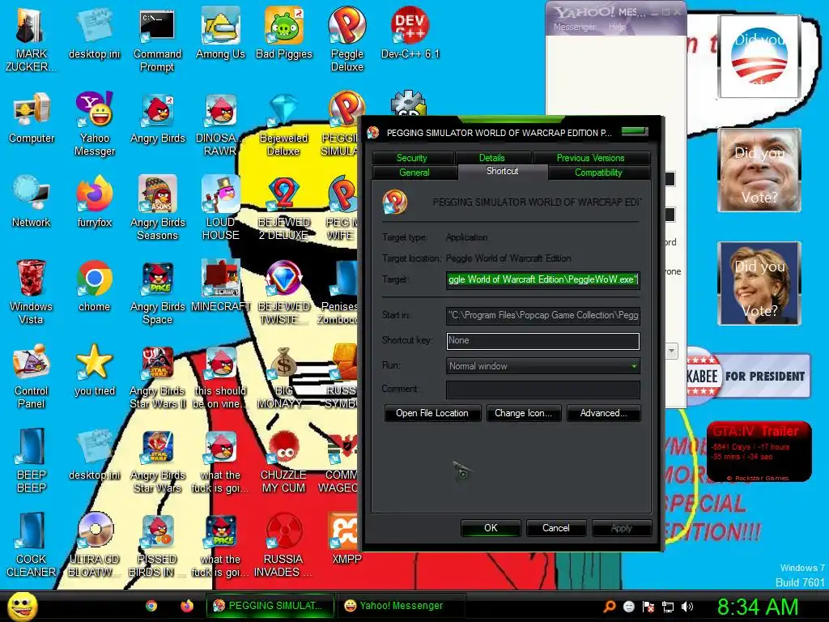Click the 8:34 AM taskbar clock
Viewport: 829px width, 622px height.
[757, 607]
